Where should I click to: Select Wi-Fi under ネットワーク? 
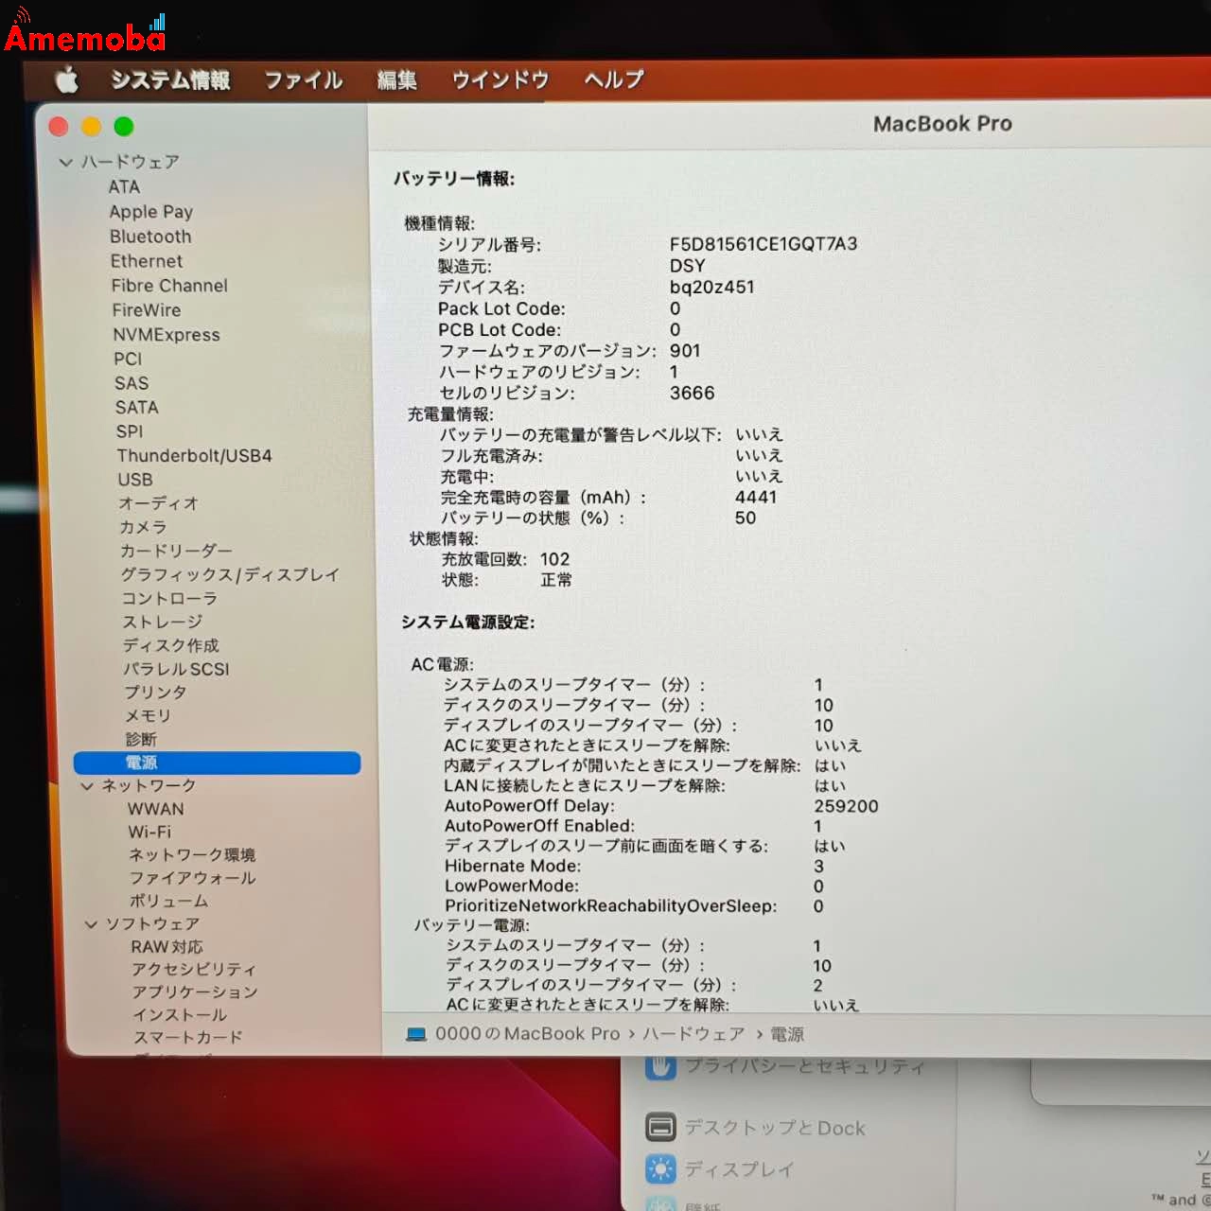coord(150,832)
